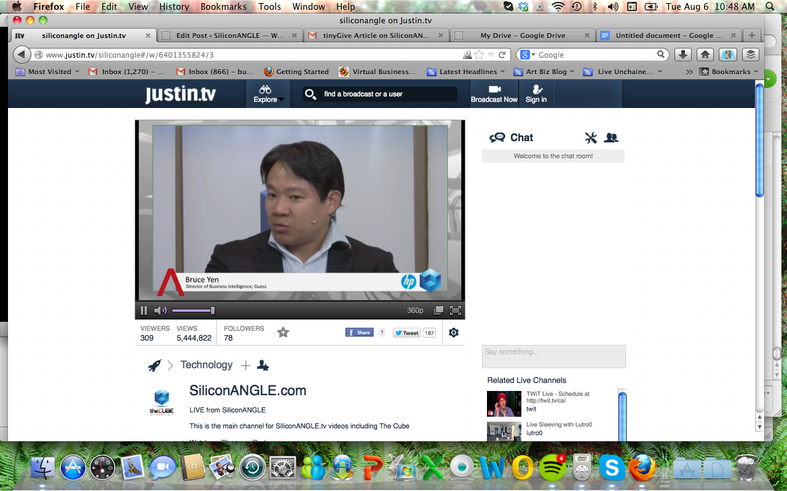The height and width of the screenshot is (491, 787).
Task: Open the lutro0 channel link
Action: tap(534, 433)
